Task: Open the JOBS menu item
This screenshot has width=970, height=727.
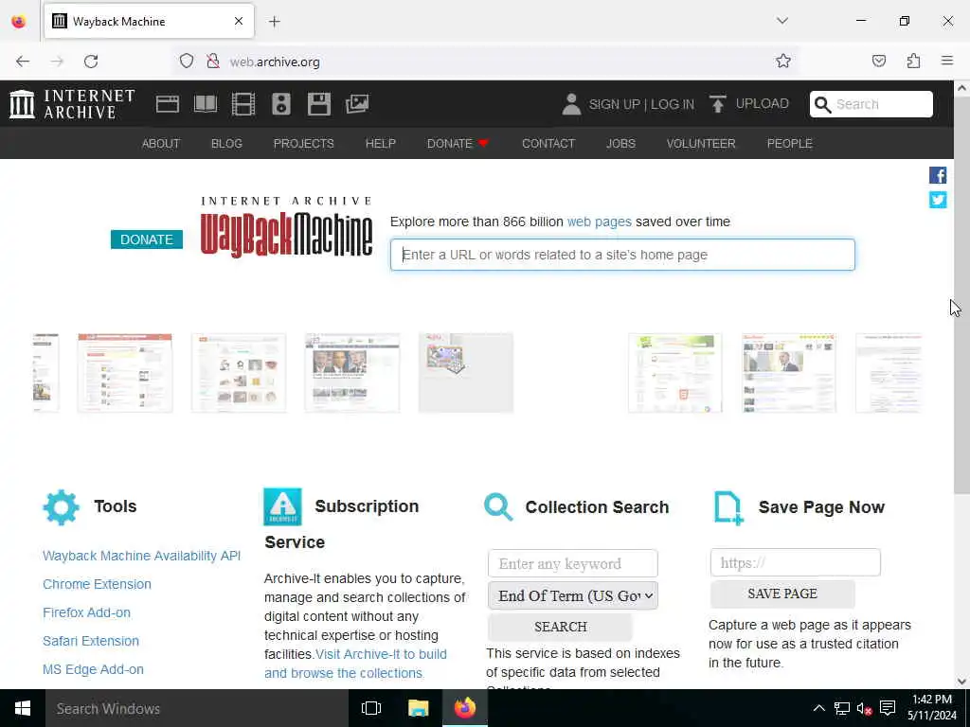Action: tap(620, 144)
